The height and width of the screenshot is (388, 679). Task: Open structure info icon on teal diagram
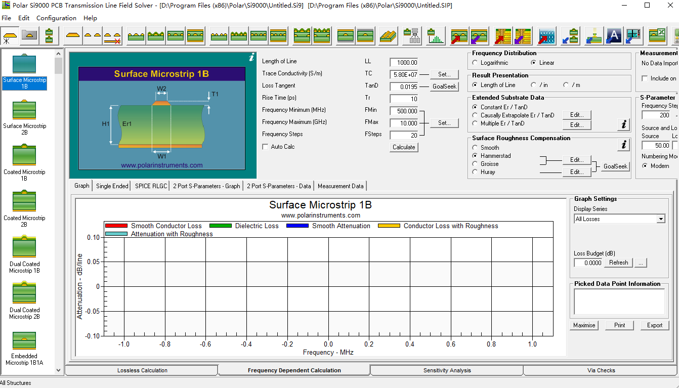(x=251, y=58)
